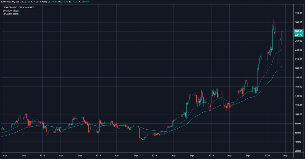Select the 2019 marker on time axis
Viewport: 305px width, 159px height.
[211, 155]
